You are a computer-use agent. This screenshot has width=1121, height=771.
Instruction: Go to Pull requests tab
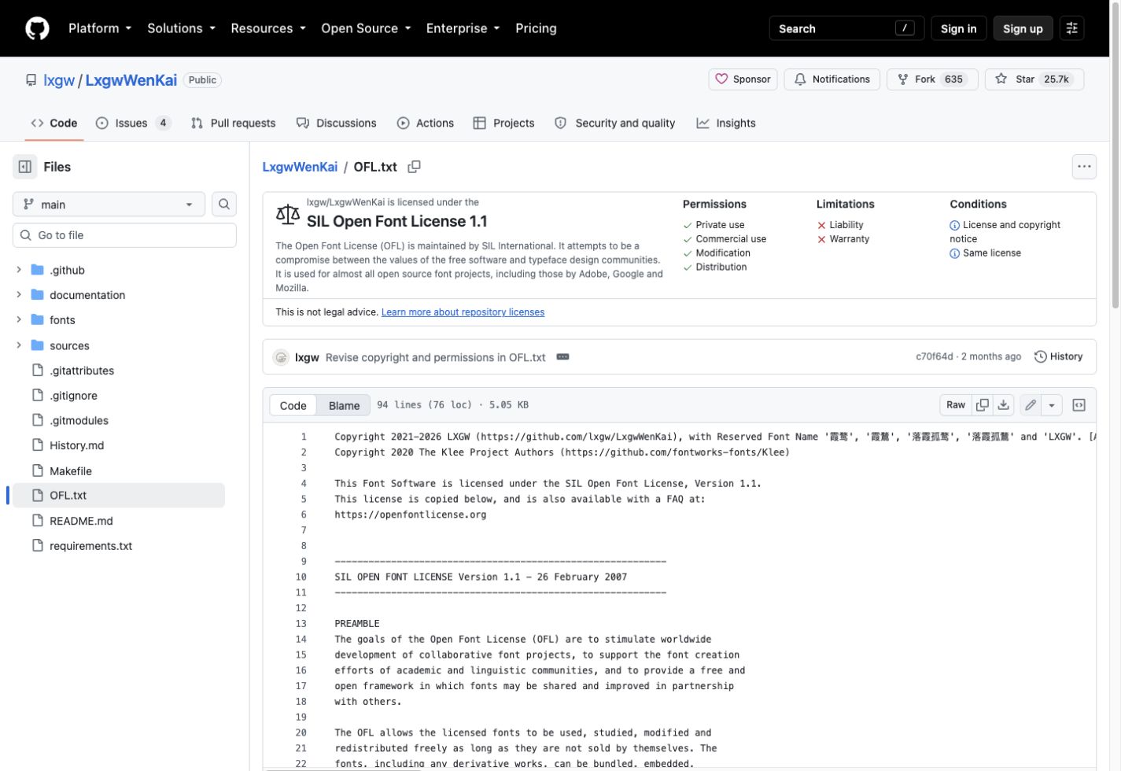(233, 124)
